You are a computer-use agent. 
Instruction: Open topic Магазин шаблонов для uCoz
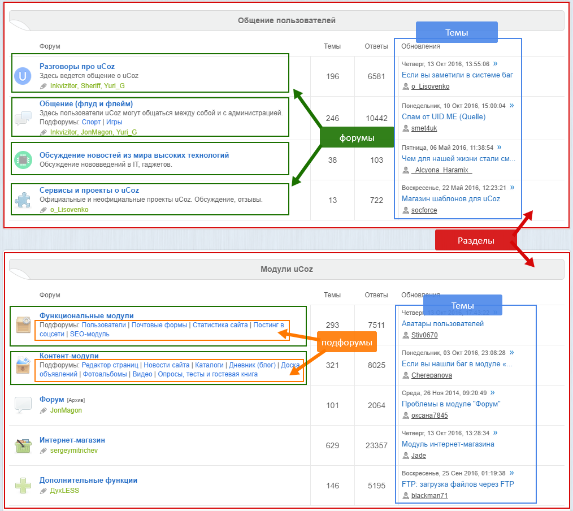tap(450, 198)
